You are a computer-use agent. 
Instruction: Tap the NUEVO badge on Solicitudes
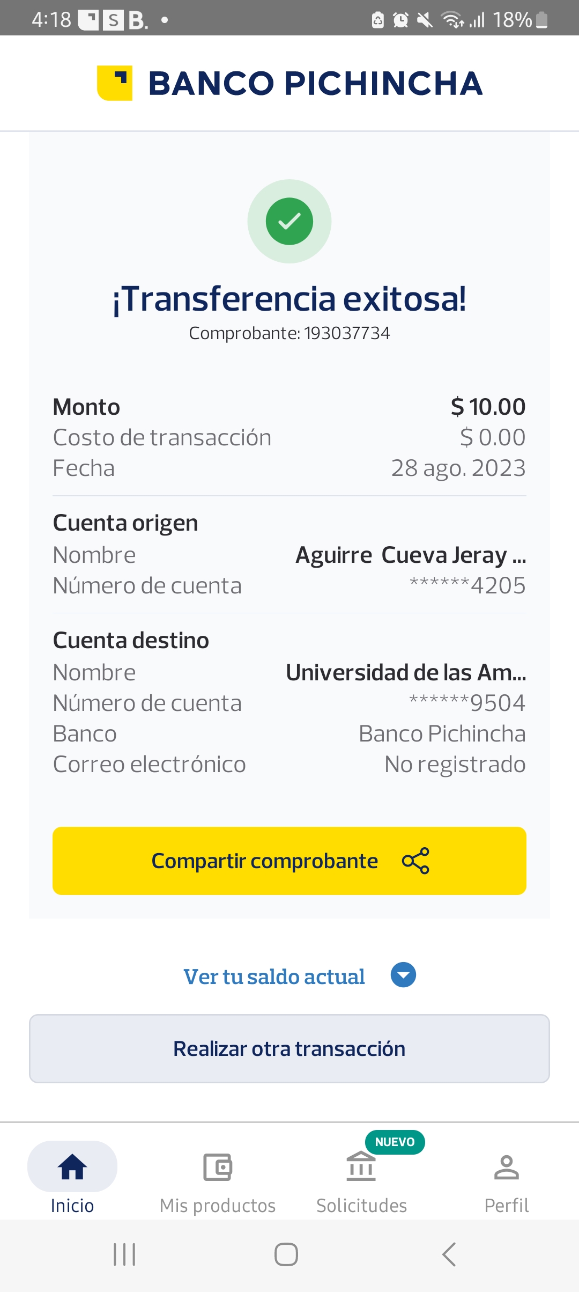tap(395, 1142)
